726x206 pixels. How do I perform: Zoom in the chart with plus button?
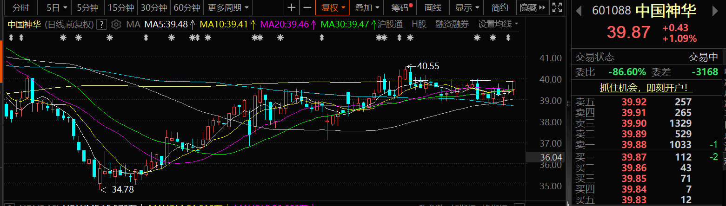coord(292,7)
